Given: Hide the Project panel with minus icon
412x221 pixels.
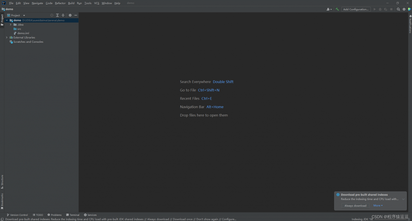Looking at the screenshot, I should (x=76, y=15).
